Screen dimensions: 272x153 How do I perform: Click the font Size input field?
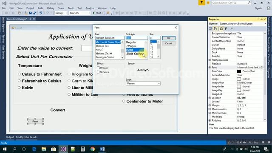pyautogui.click(x=155, y=38)
